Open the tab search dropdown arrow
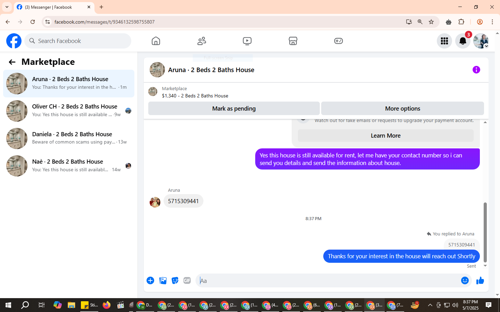500x312 pixels. pos(7,7)
